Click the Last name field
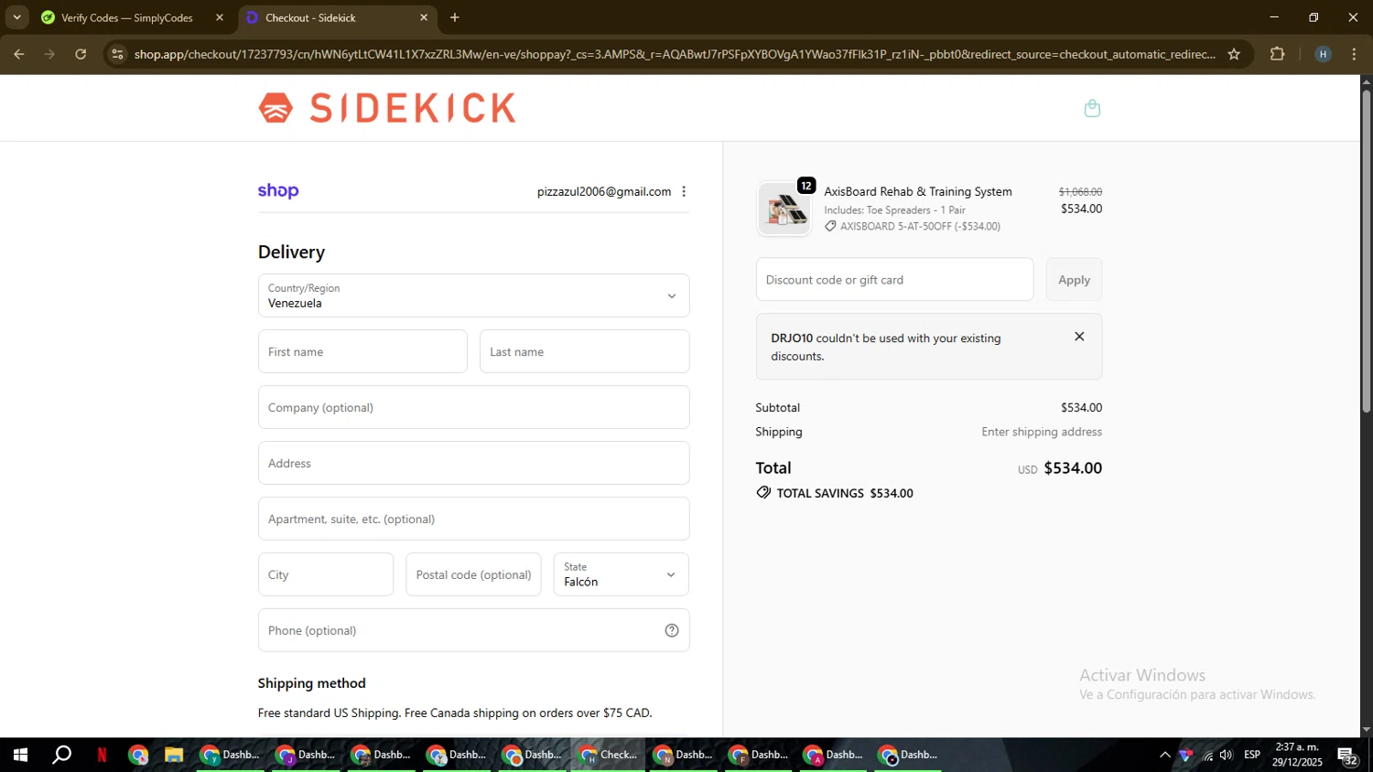Viewport: 1373px width, 772px height. point(584,351)
